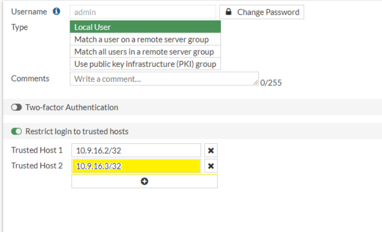Screen dimensions: 382x232
Task: Click the Trusted Host 2 label
Action: [x=37, y=166]
